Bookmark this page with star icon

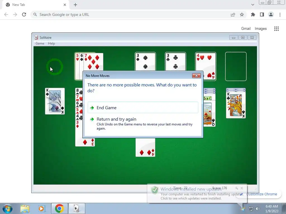coord(242,14)
